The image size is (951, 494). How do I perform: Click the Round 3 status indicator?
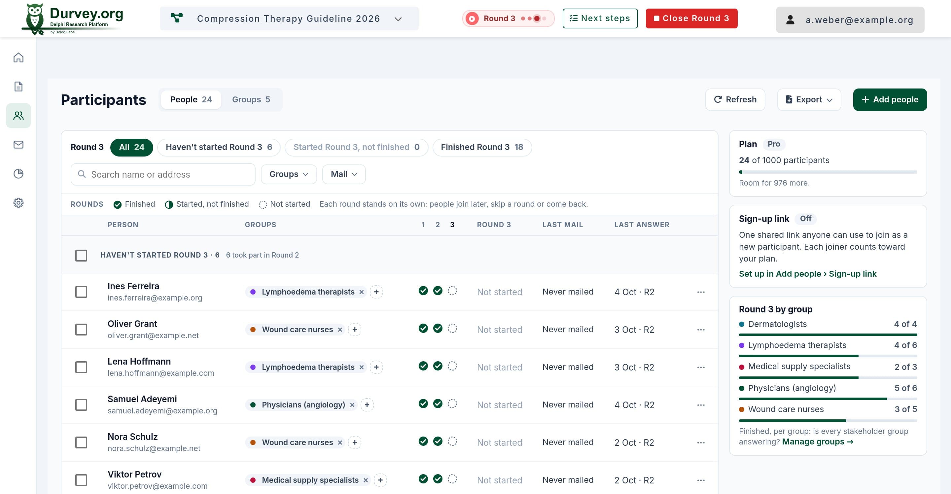[508, 18]
